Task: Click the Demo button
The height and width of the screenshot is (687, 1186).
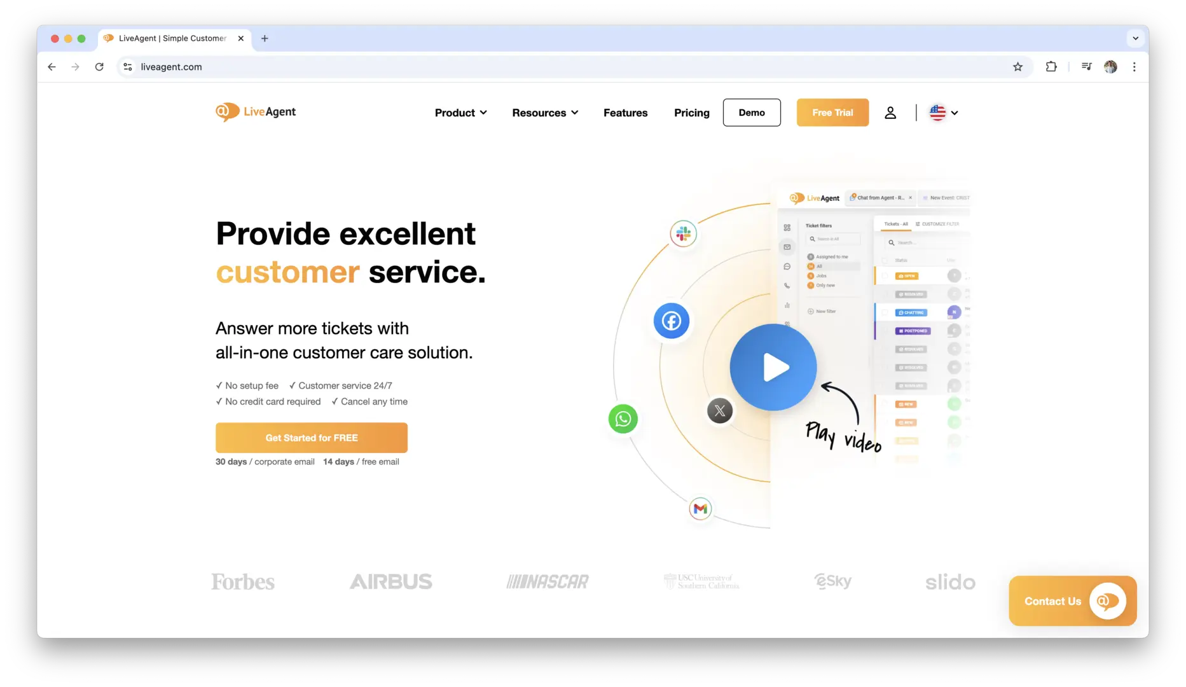Action: pos(752,113)
